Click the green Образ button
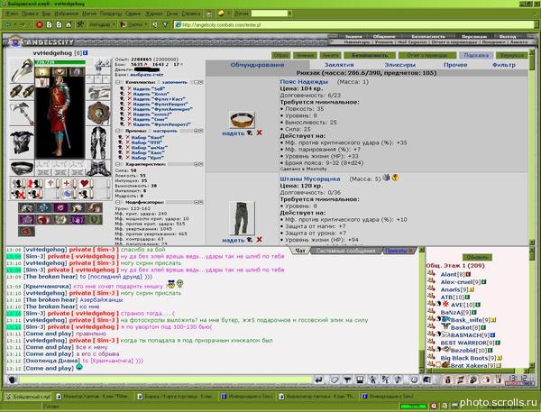The width and height of the screenshot is (541, 412). click(280, 55)
